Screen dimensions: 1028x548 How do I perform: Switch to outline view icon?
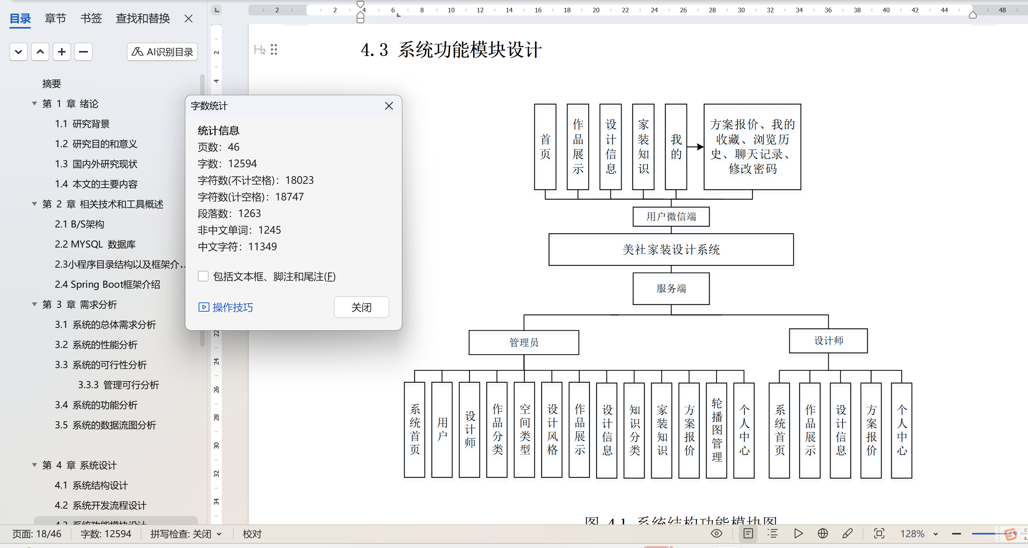(773, 534)
